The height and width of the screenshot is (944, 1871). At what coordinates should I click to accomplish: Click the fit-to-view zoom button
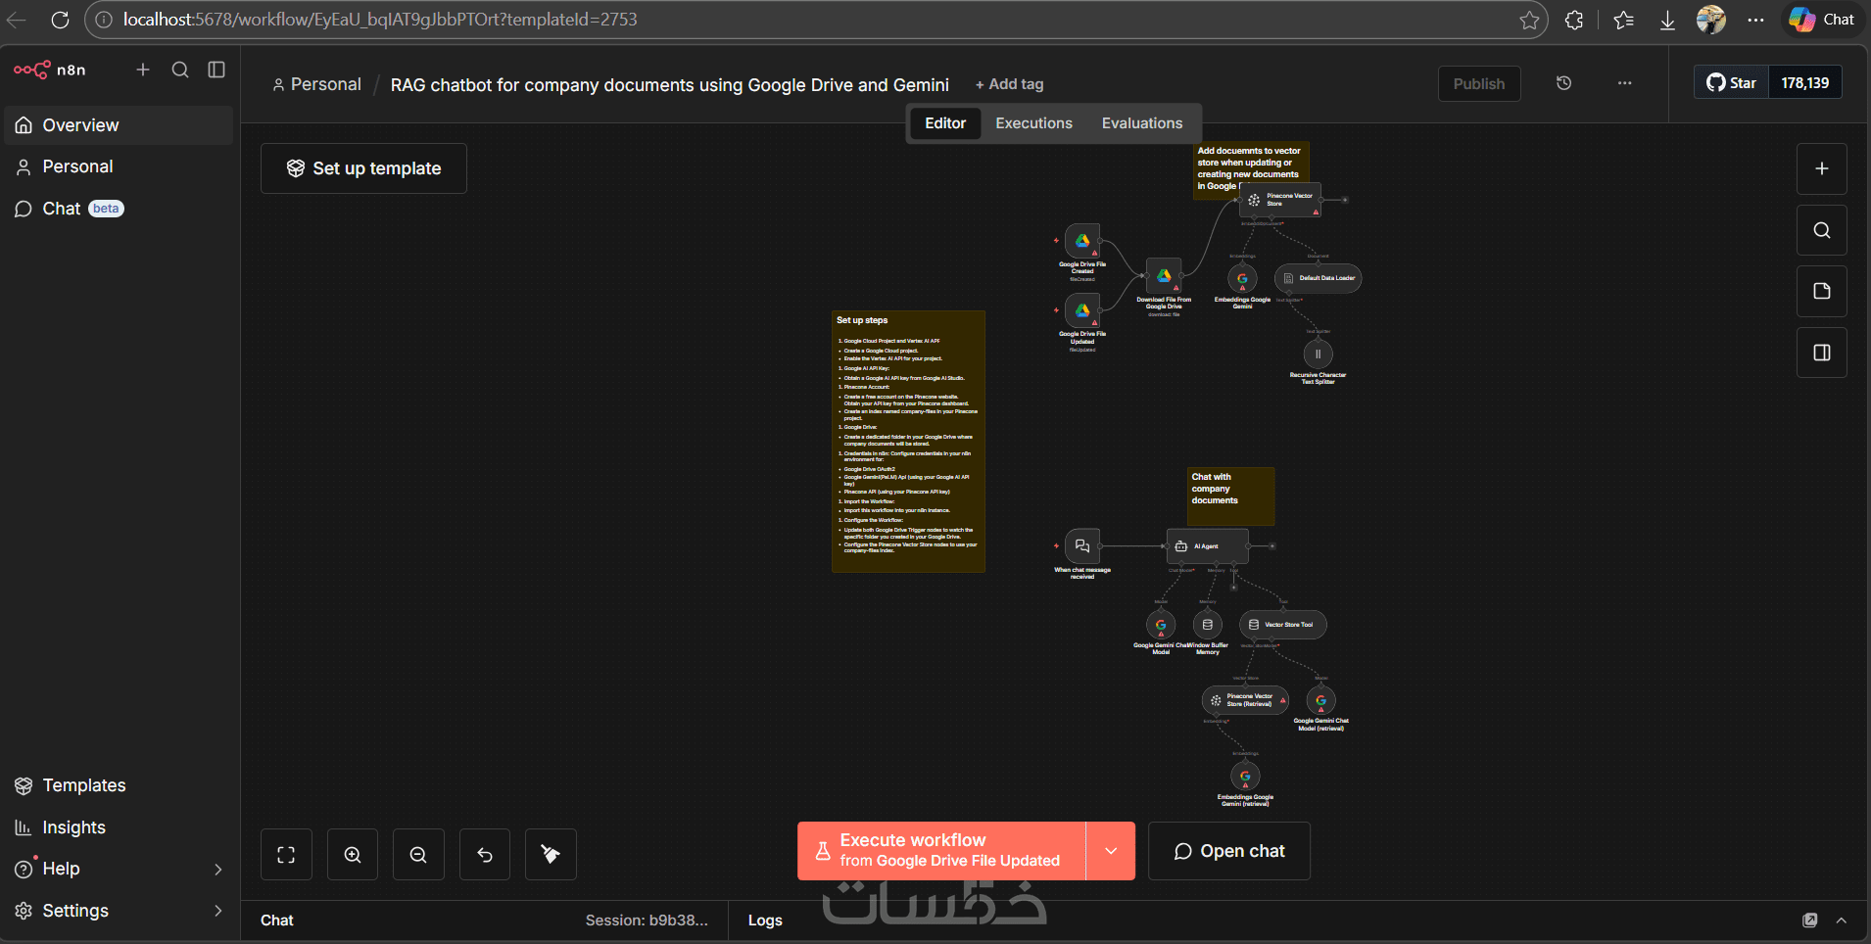(x=286, y=855)
